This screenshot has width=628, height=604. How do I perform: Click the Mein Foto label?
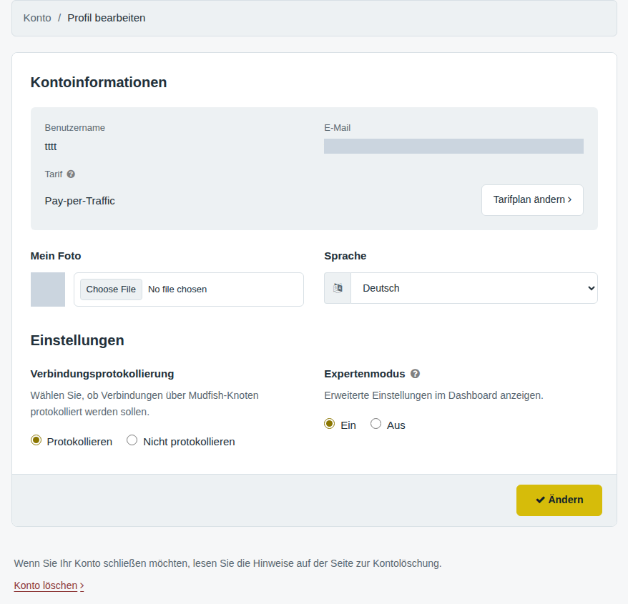click(x=56, y=256)
